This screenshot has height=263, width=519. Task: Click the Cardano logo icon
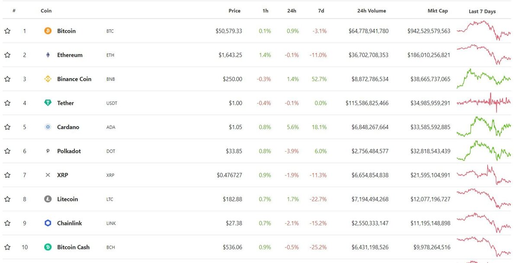48,127
